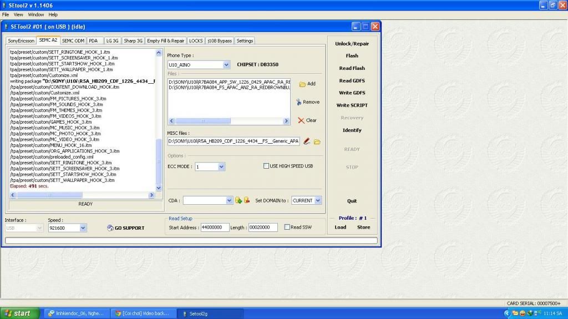This screenshot has width=568, height=319.
Task: Select the SEMC A2 tab
Action: pos(48,40)
